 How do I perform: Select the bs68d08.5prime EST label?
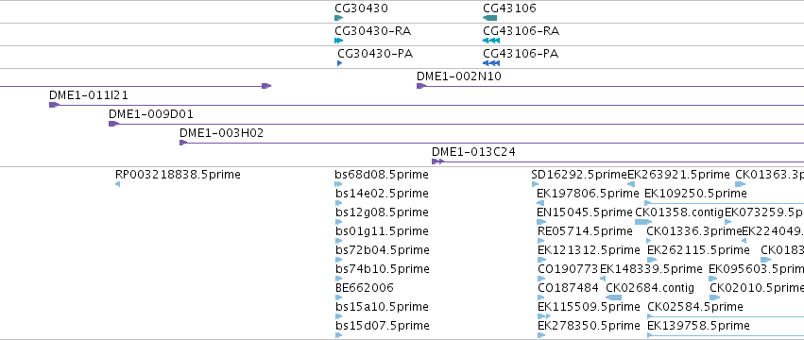click(382, 175)
